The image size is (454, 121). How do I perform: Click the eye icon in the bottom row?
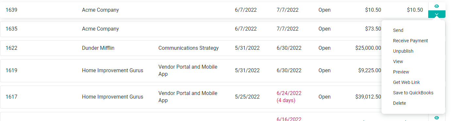pyautogui.click(x=437, y=118)
